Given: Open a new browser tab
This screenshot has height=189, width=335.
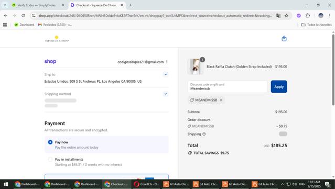Looking at the screenshot, I should pos(131,5).
